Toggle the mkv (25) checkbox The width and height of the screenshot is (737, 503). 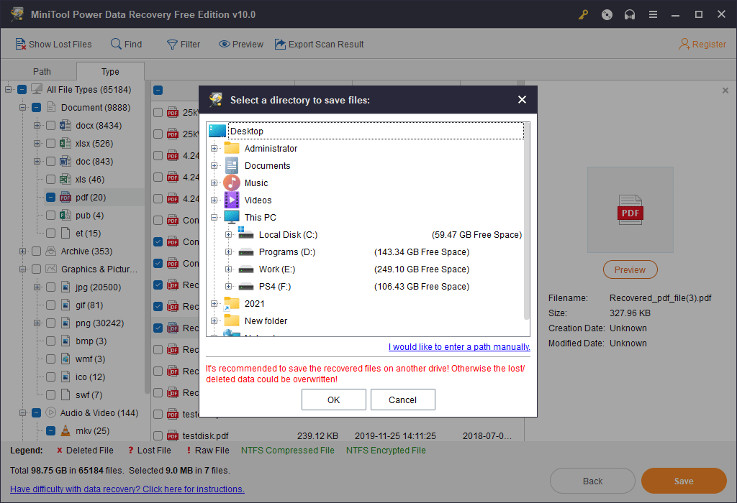coord(51,430)
